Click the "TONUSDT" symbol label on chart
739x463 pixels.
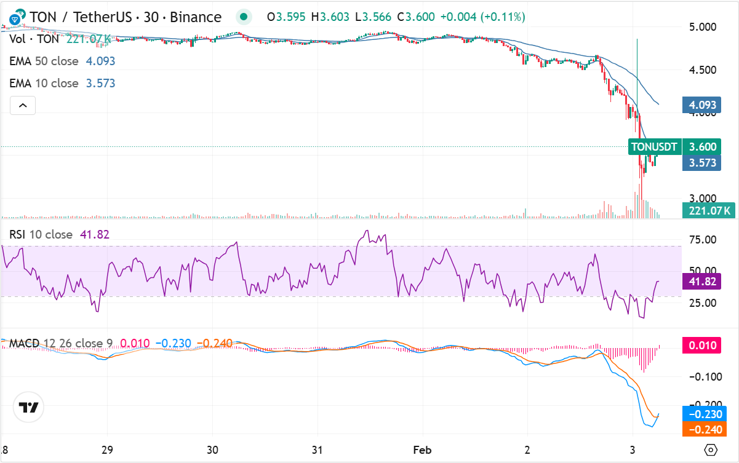tap(655, 147)
